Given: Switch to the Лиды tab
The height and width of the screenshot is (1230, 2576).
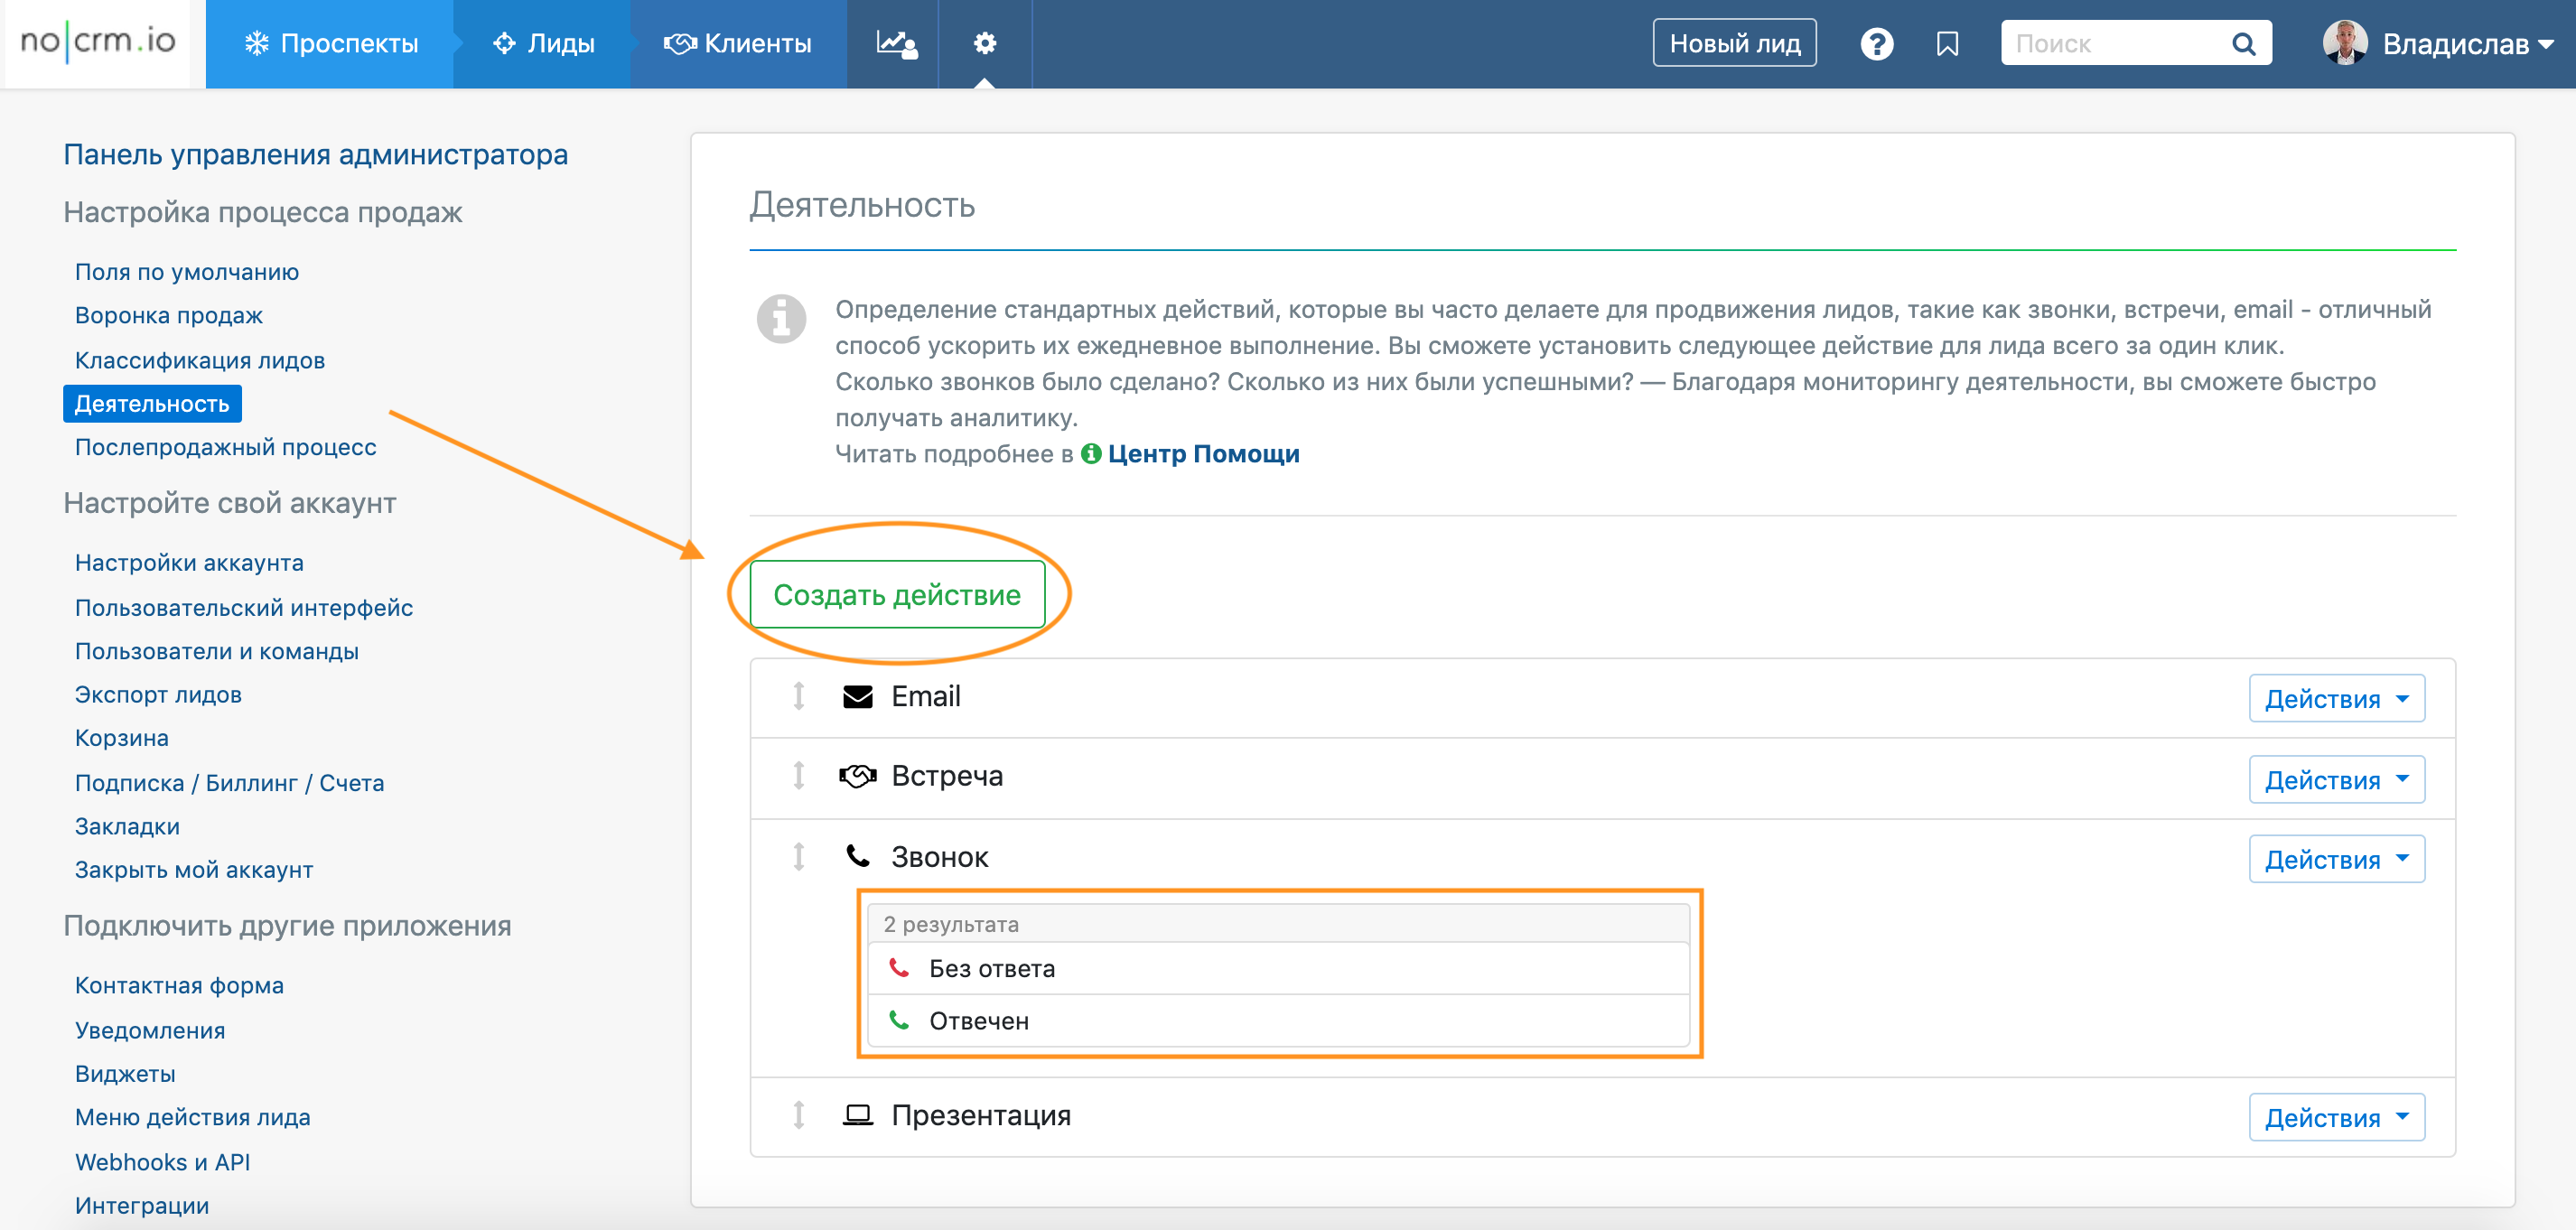Looking at the screenshot, I should (x=544, y=44).
